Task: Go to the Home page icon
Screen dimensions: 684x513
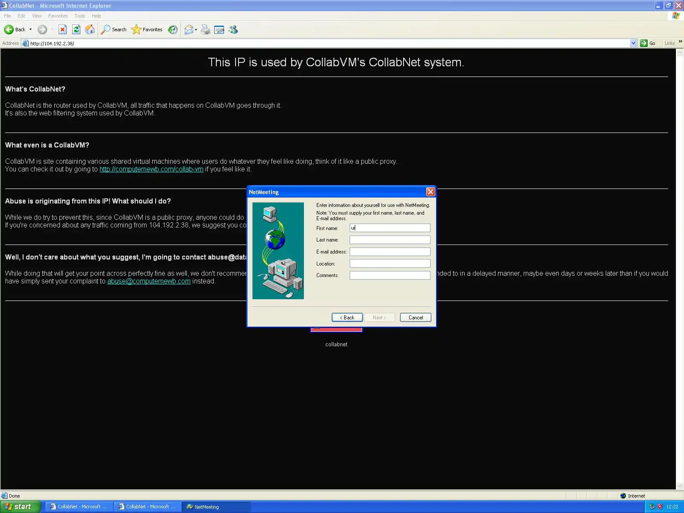Action: coord(90,29)
